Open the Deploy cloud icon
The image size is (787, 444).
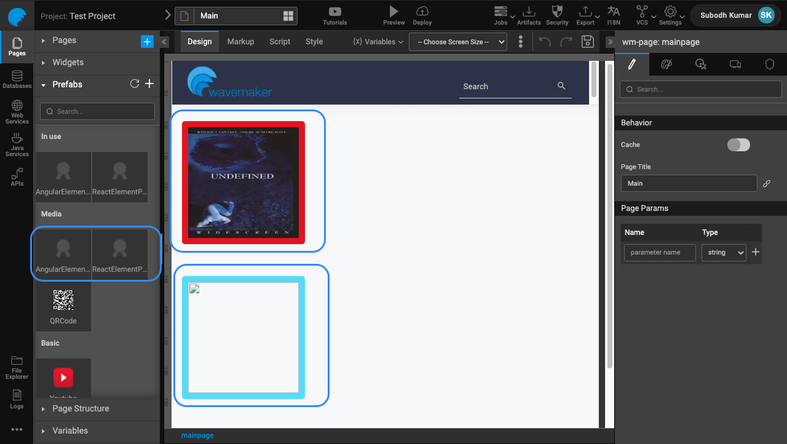(x=422, y=12)
